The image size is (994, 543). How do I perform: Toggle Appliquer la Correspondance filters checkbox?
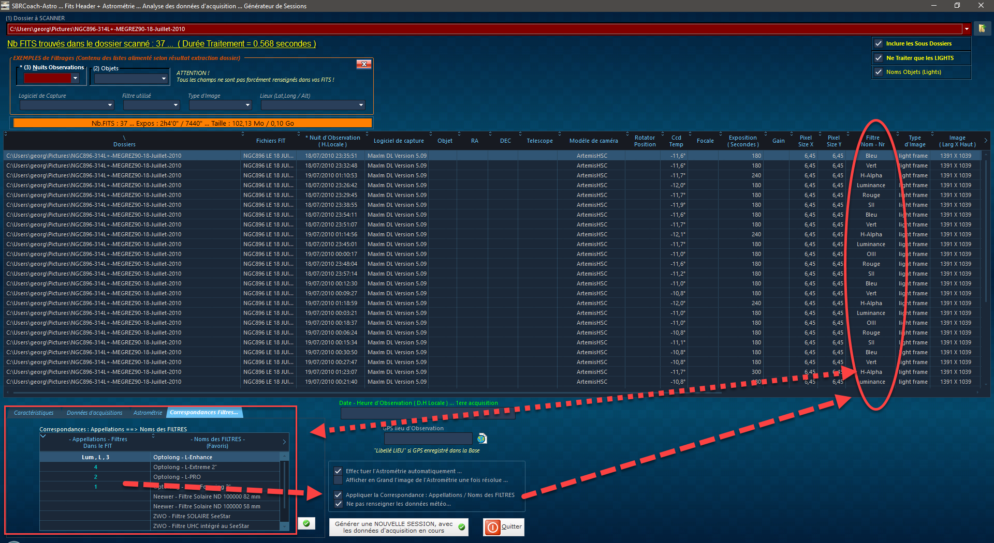pyautogui.click(x=338, y=495)
